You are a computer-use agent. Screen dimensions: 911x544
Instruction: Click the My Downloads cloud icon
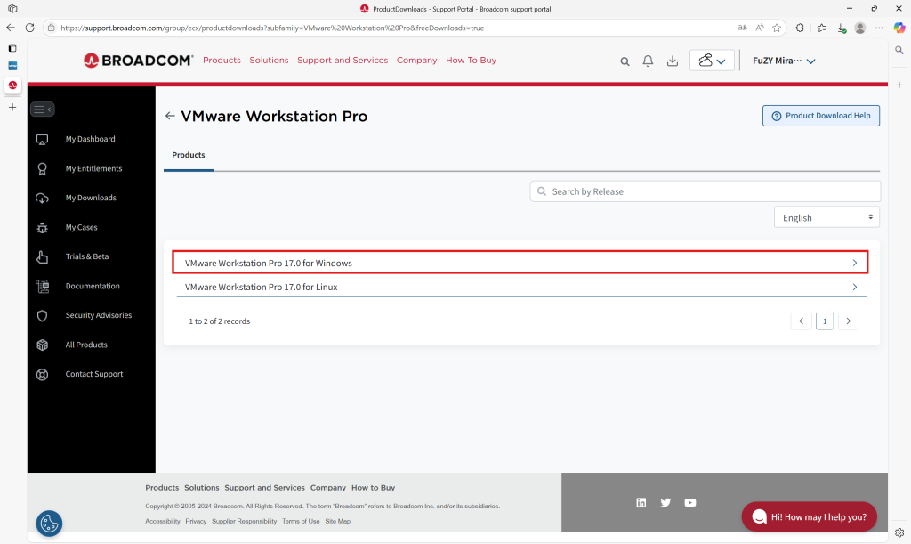coord(43,199)
